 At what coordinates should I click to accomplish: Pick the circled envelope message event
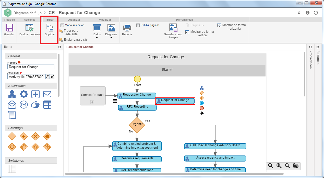[x=24, y=105]
